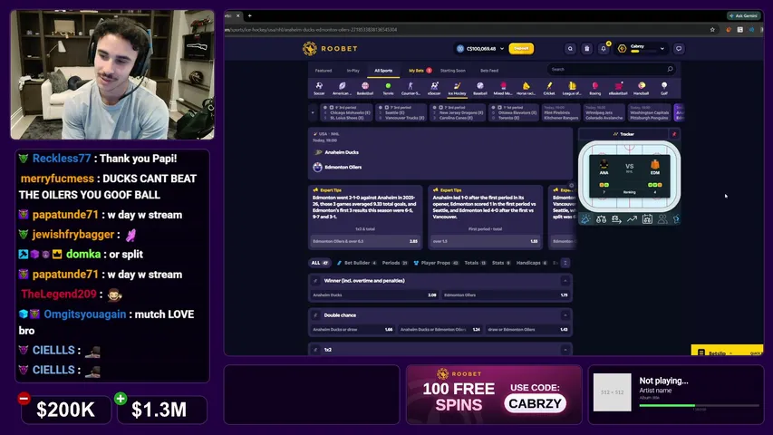Unpin the Tracker widget with the pin icon
Image resolution: width=773 pixels, height=435 pixels.
pyautogui.click(x=674, y=134)
